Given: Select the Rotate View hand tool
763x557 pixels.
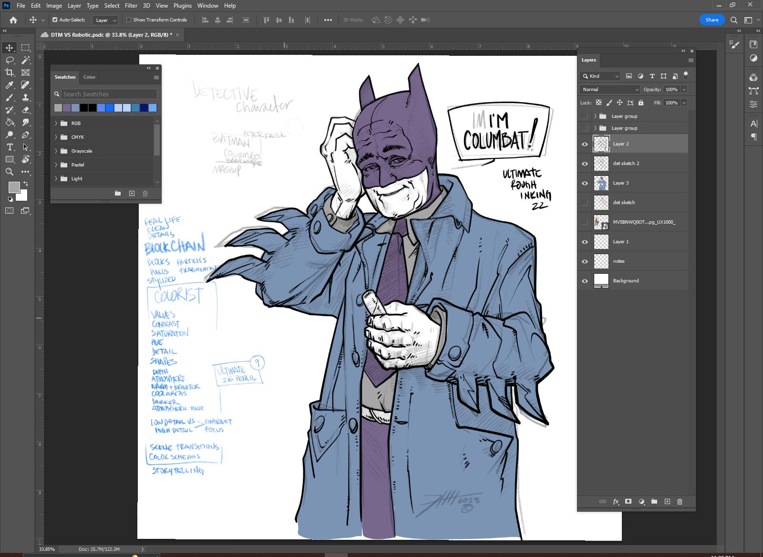Looking at the screenshot, I should point(25,159).
